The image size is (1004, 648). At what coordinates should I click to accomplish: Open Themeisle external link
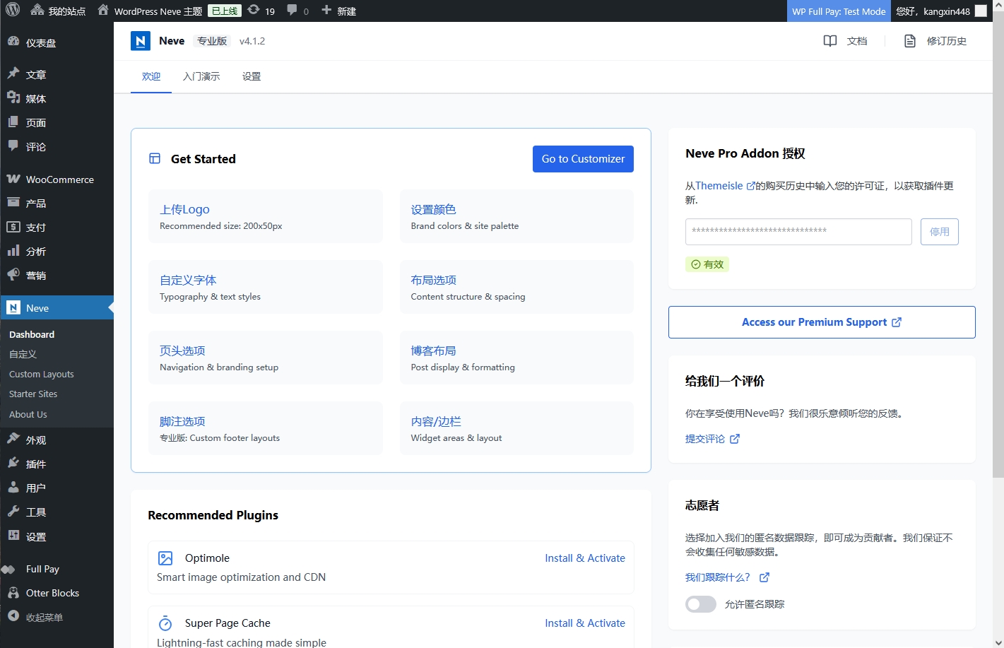pyautogui.click(x=725, y=186)
